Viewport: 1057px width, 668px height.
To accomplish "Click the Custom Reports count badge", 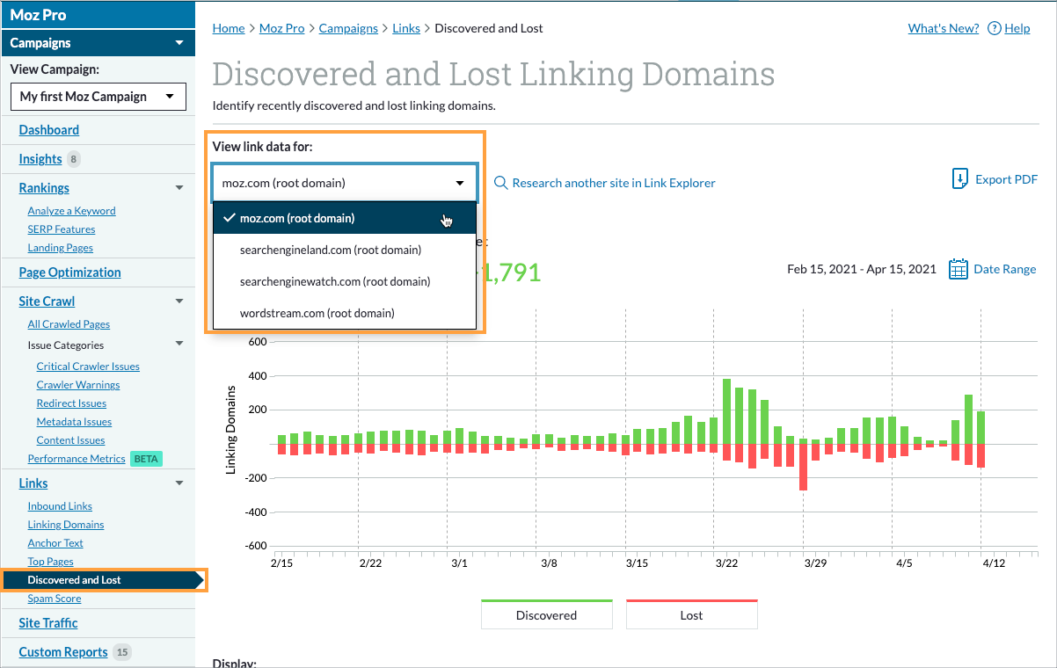I will [123, 652].
